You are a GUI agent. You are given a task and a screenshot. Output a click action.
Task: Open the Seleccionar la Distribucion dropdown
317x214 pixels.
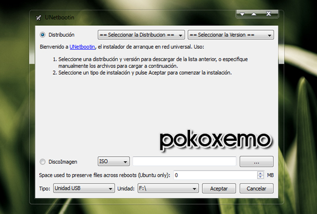(141, 35)
